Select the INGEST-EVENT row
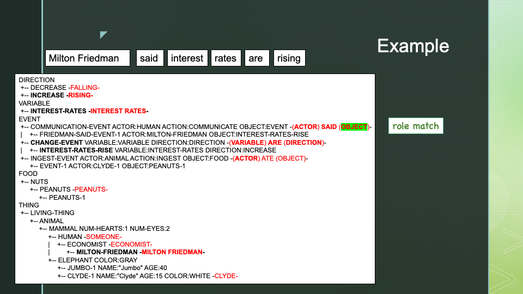 pyautogui.click(x=164, y=158)
